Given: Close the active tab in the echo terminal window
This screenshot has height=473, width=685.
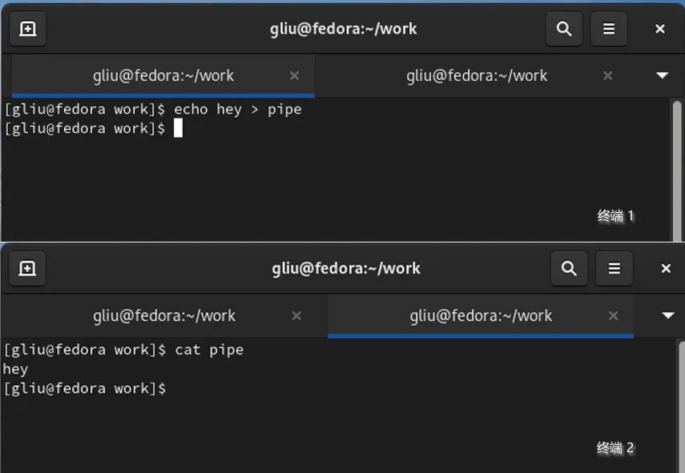Looking at the screenshot, I should point(294,76).
